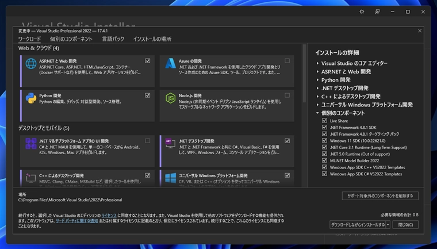The width and height of the screenshot is (437, 249).
Task: Click the Universal Windows Platform logo icon
Action: tap(170, 178)
